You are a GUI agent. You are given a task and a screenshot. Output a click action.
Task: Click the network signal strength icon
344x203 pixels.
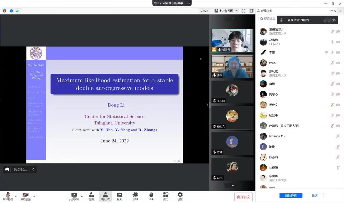[18, 11]
